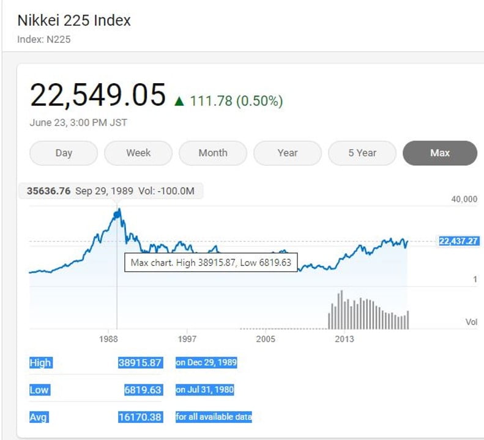
Task: Click the Max chart High/Low tooltip box
Action: [x=211, y=263]
